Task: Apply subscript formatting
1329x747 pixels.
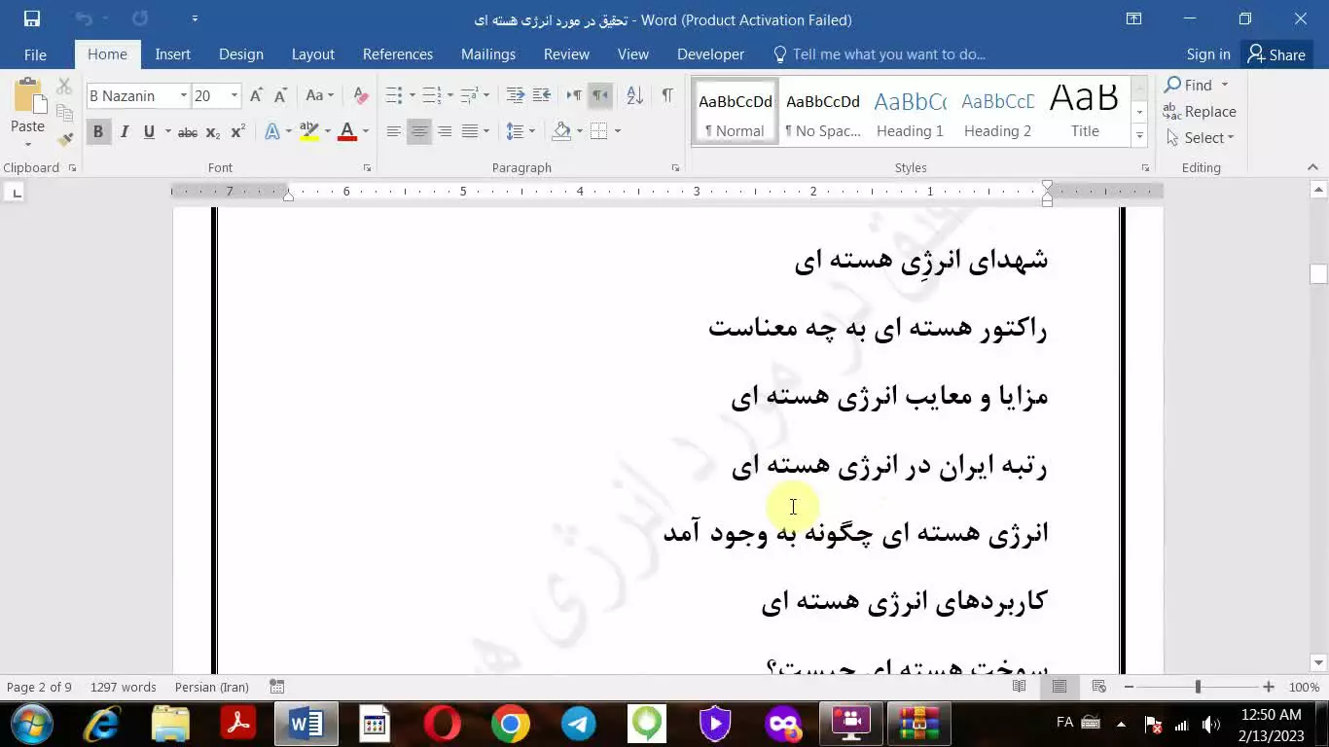Action: pyautogui.click(x=213, y=132)
